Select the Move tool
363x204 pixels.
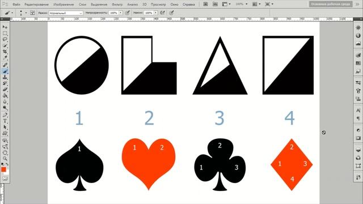[x=5, y=27]
